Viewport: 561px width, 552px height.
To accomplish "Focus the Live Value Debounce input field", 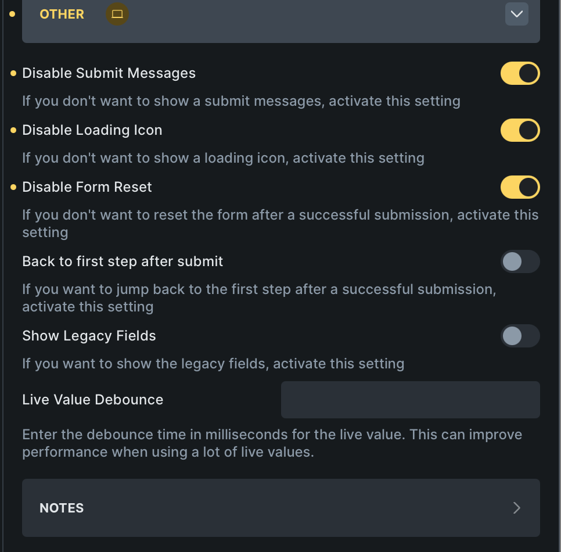I will pos(410,400).
